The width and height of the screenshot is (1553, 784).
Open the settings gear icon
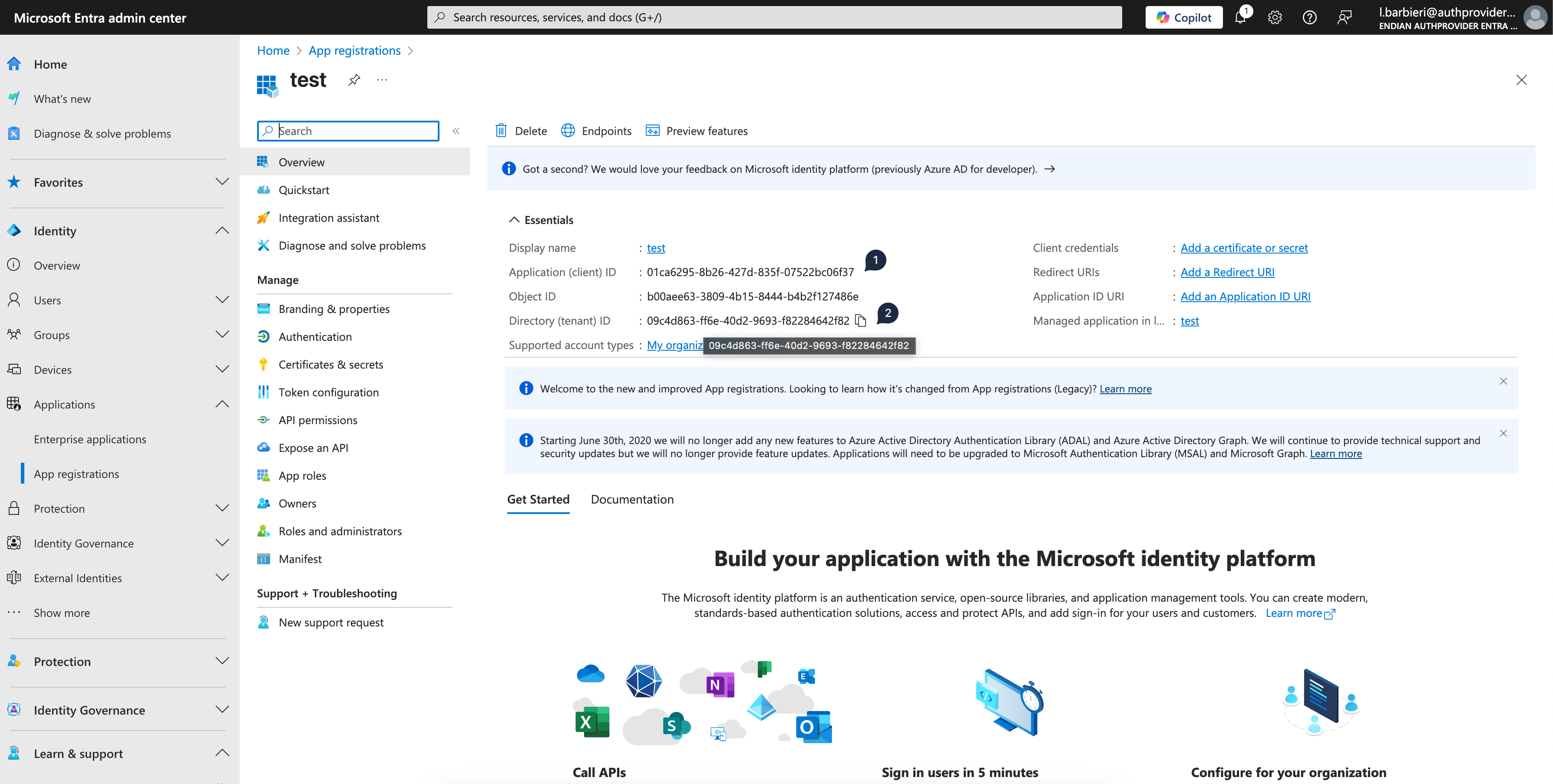(1275, 17)
